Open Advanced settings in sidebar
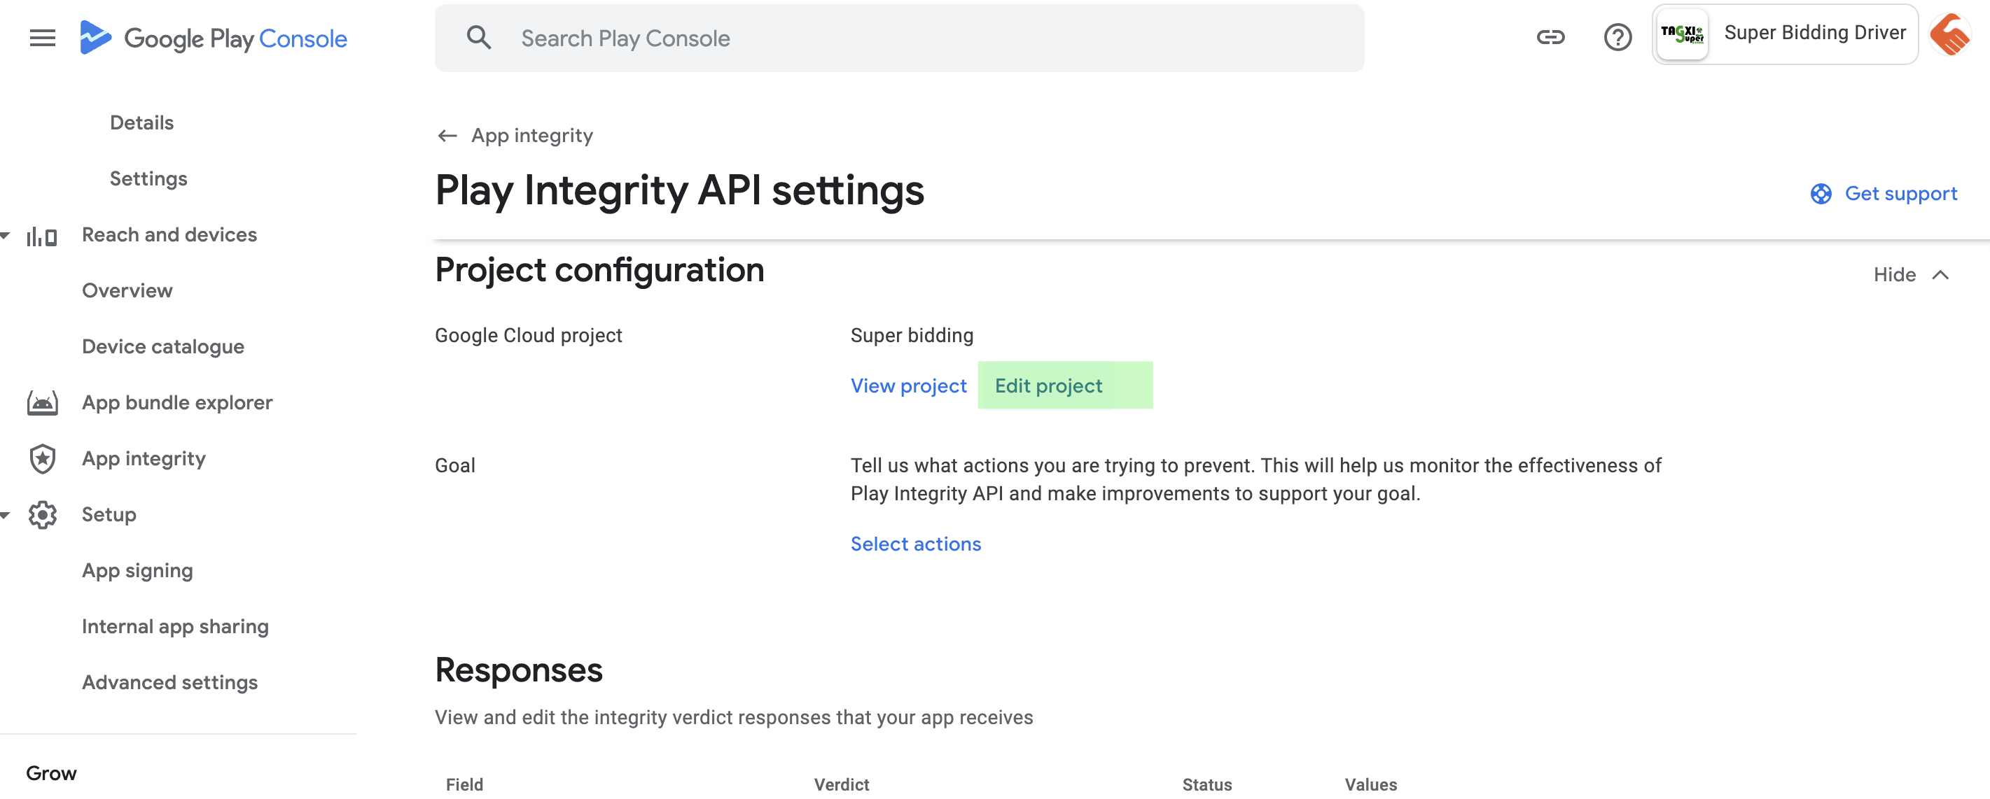This screenshot has height=799, width=1990. pyautogui.click(x=169, y=682)
